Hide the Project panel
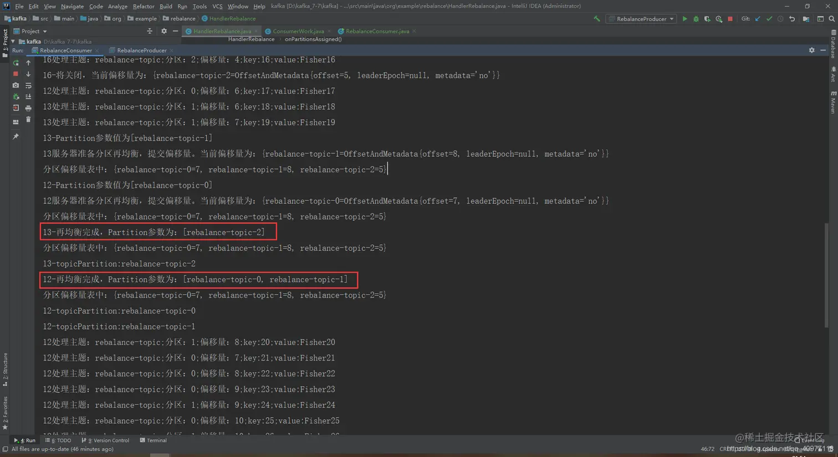Screen dimensions: 838x457 click(176, 31)
